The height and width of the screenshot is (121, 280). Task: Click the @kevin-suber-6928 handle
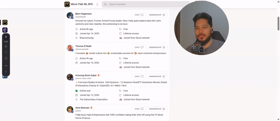[83, 78]
